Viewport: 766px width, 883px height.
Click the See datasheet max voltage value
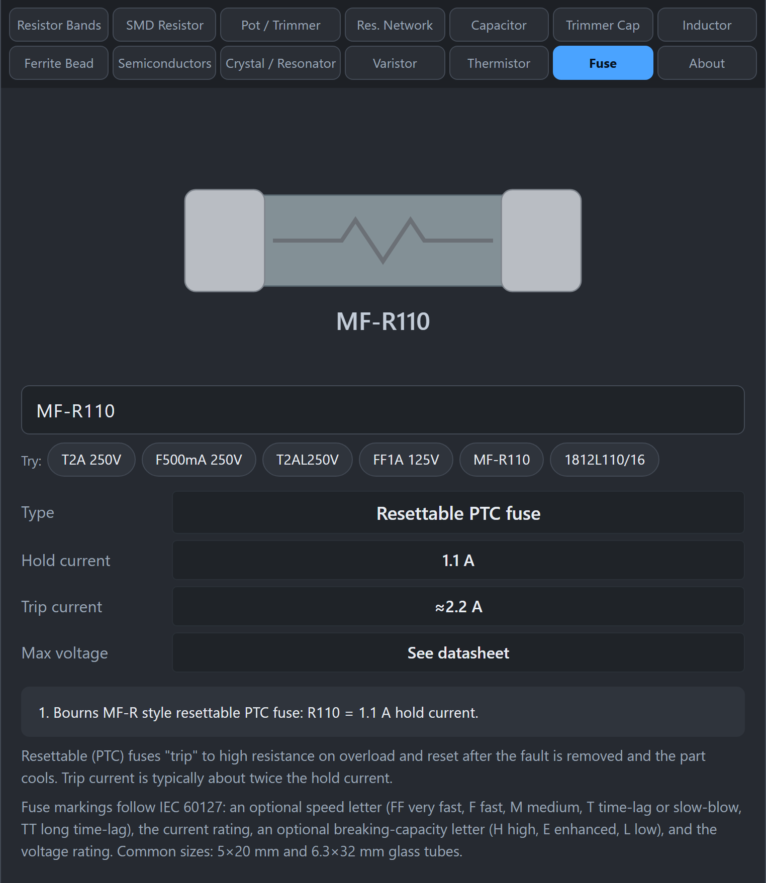(x=458, y=652)
